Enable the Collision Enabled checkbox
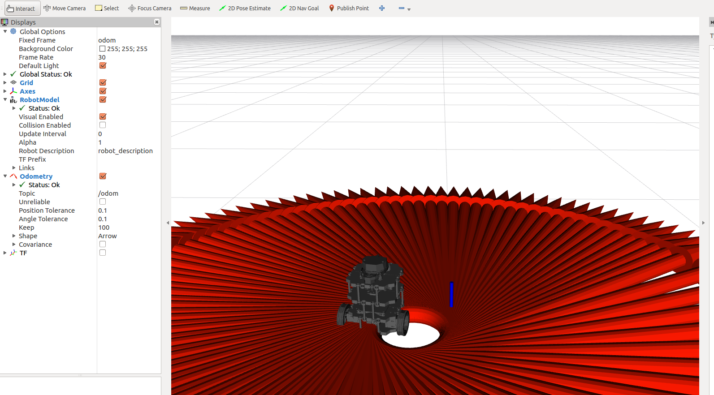 pos(103,125)
